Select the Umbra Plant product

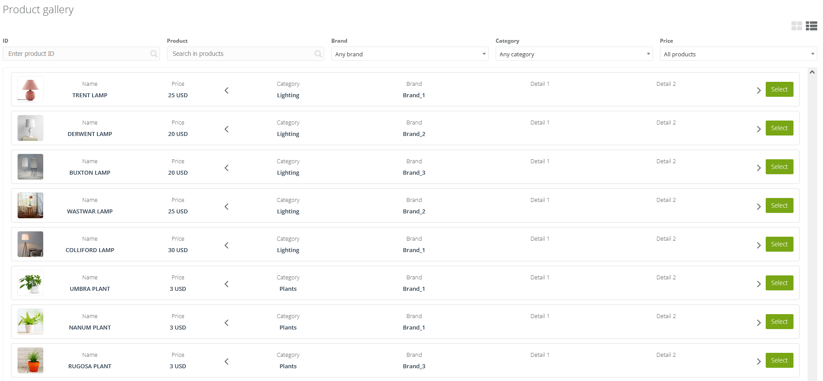(779, 283)
